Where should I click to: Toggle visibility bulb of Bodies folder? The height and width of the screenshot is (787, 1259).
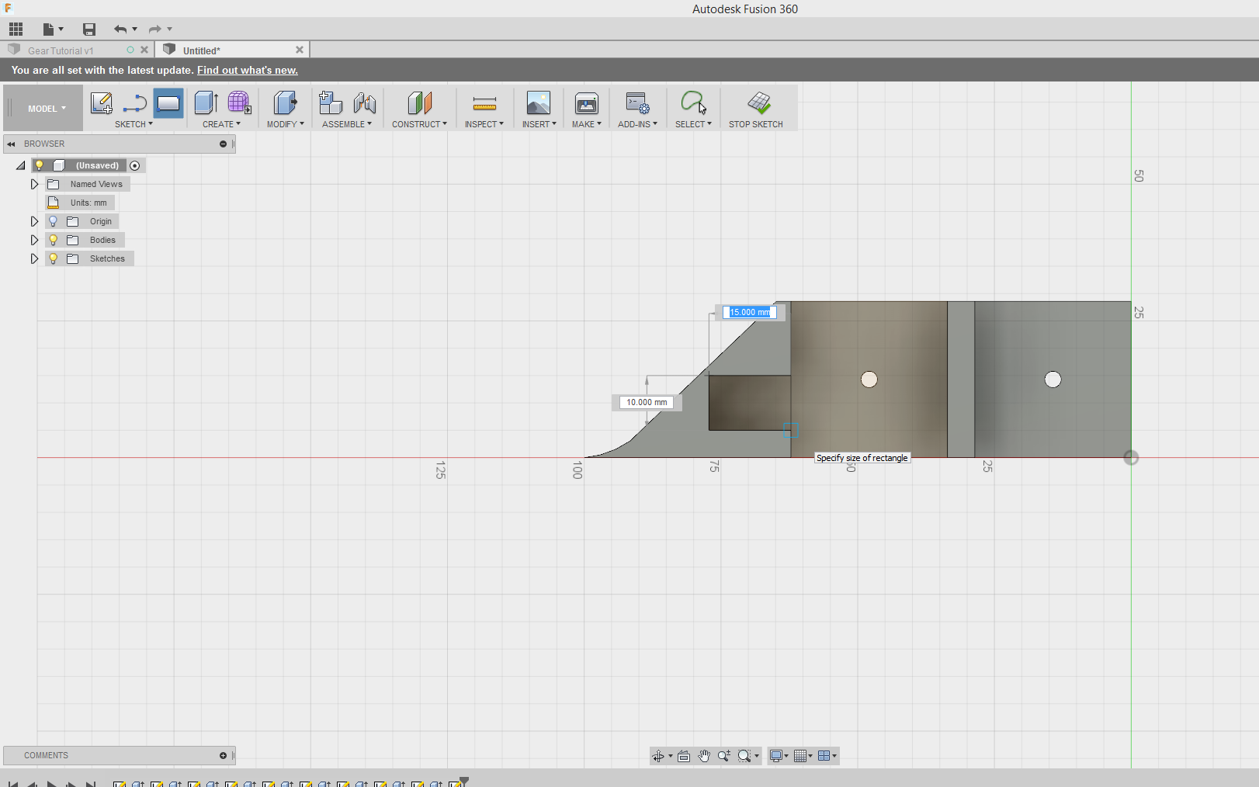tap(54, 240)
